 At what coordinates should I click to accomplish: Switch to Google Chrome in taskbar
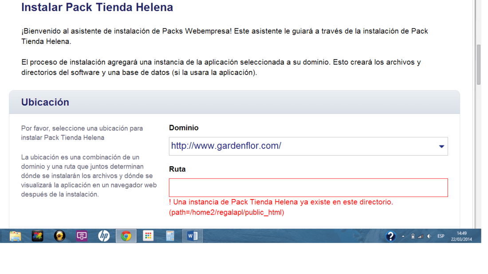tap(126, 236)
